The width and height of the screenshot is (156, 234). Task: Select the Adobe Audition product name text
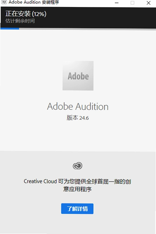pos(78,107)
